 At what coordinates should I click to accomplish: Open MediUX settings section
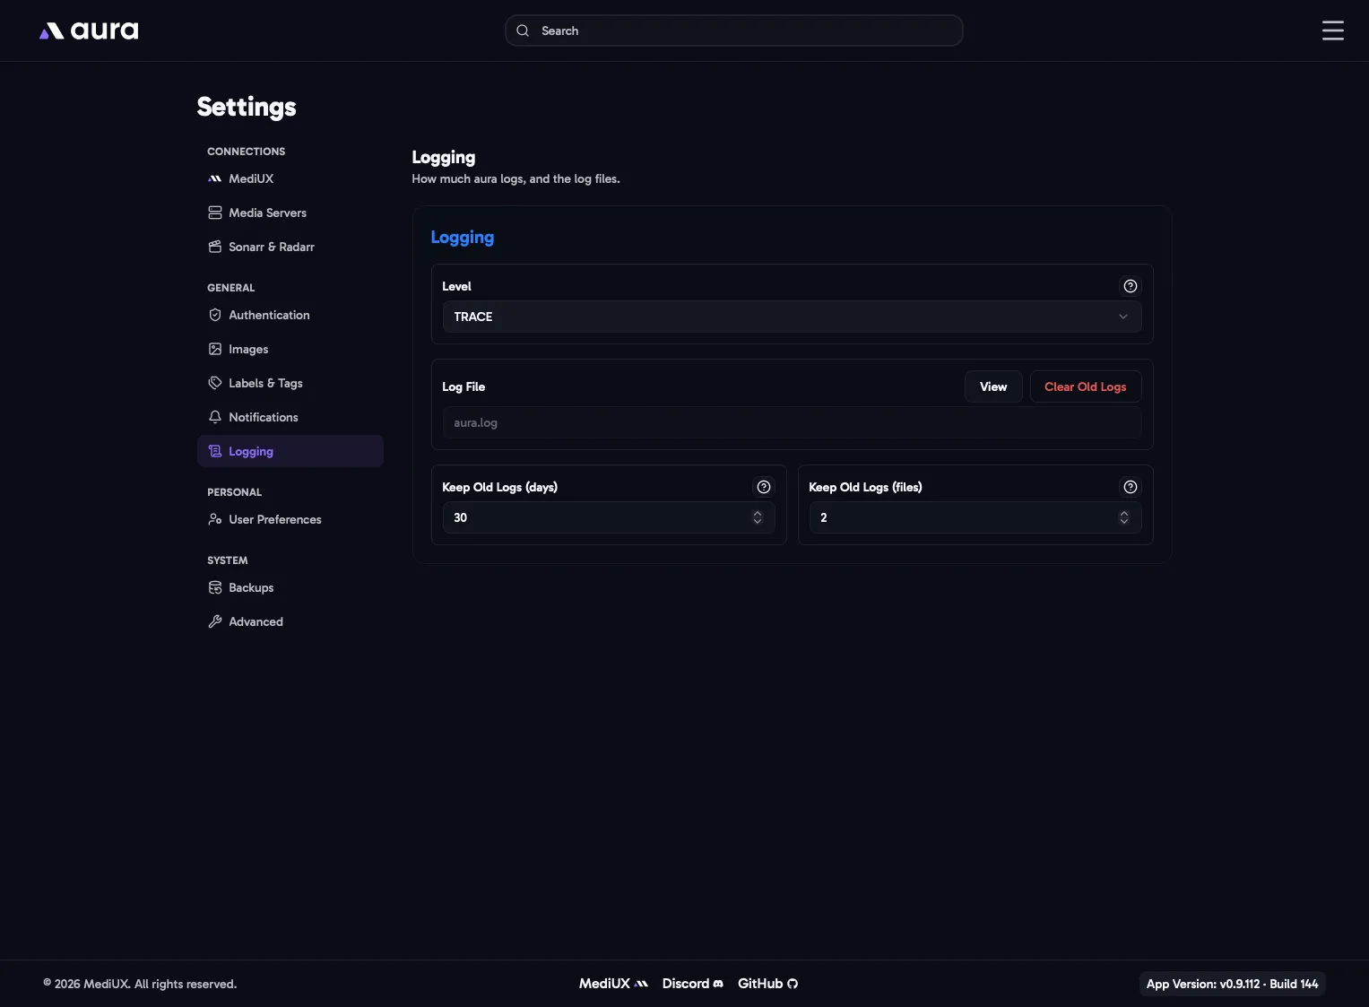(x=290, y=178)
